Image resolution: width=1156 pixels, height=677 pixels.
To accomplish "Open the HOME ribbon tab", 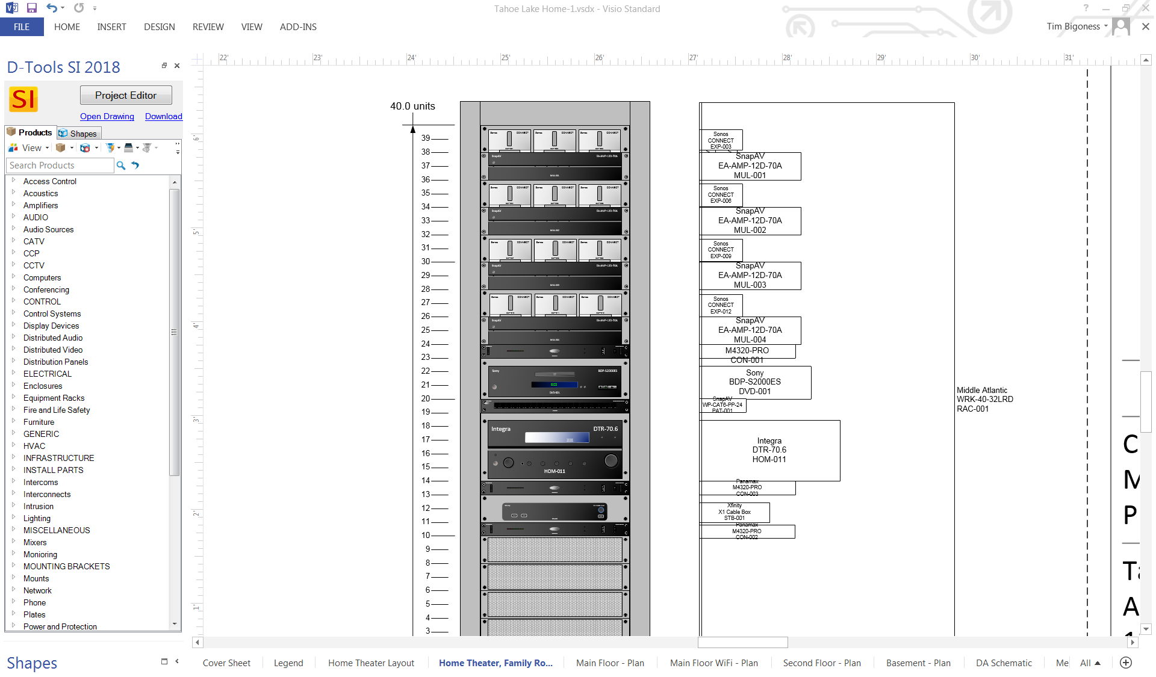I will 67,27.
